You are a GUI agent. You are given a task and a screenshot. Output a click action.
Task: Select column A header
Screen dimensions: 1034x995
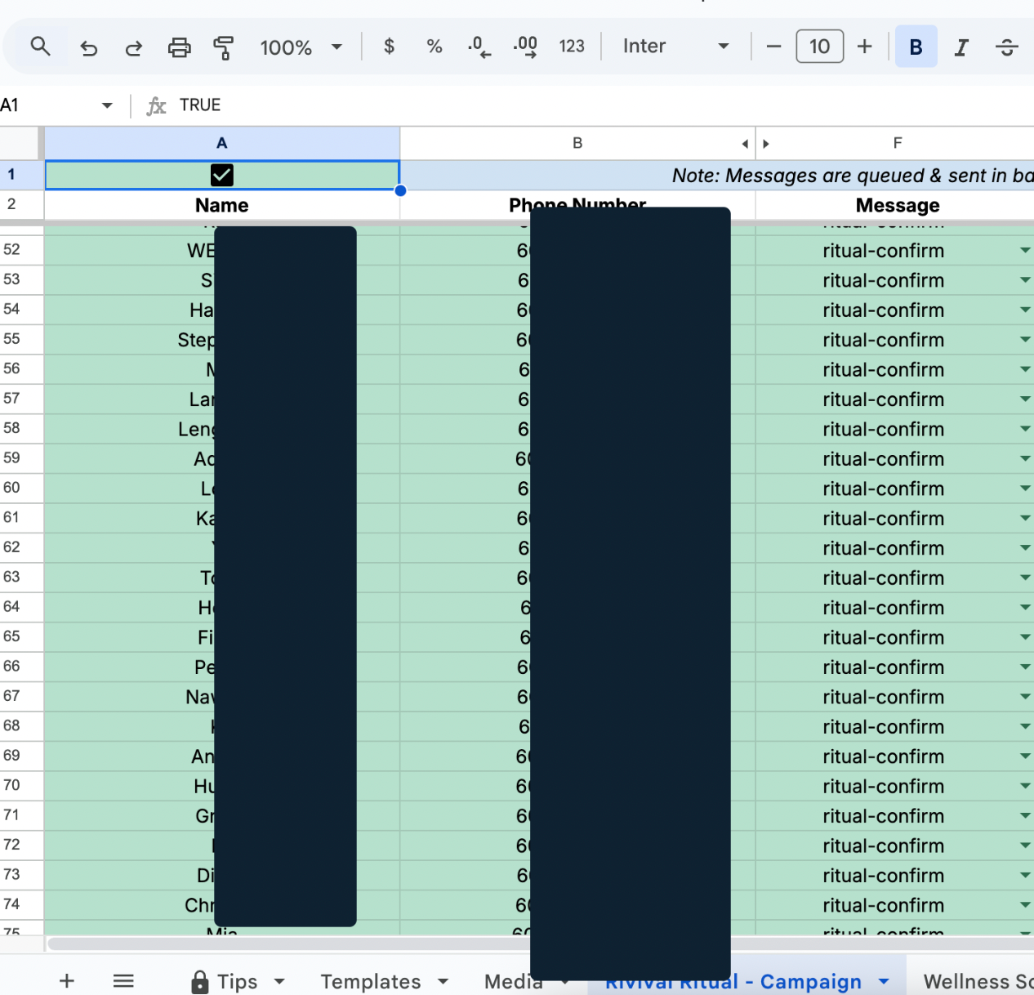tap(222, 143)
